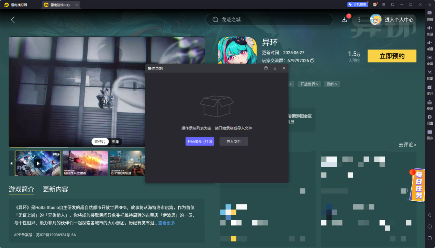Click the 查看更多 link in description
The width and height of the screenshot is (435, 248).
[167, 223]
